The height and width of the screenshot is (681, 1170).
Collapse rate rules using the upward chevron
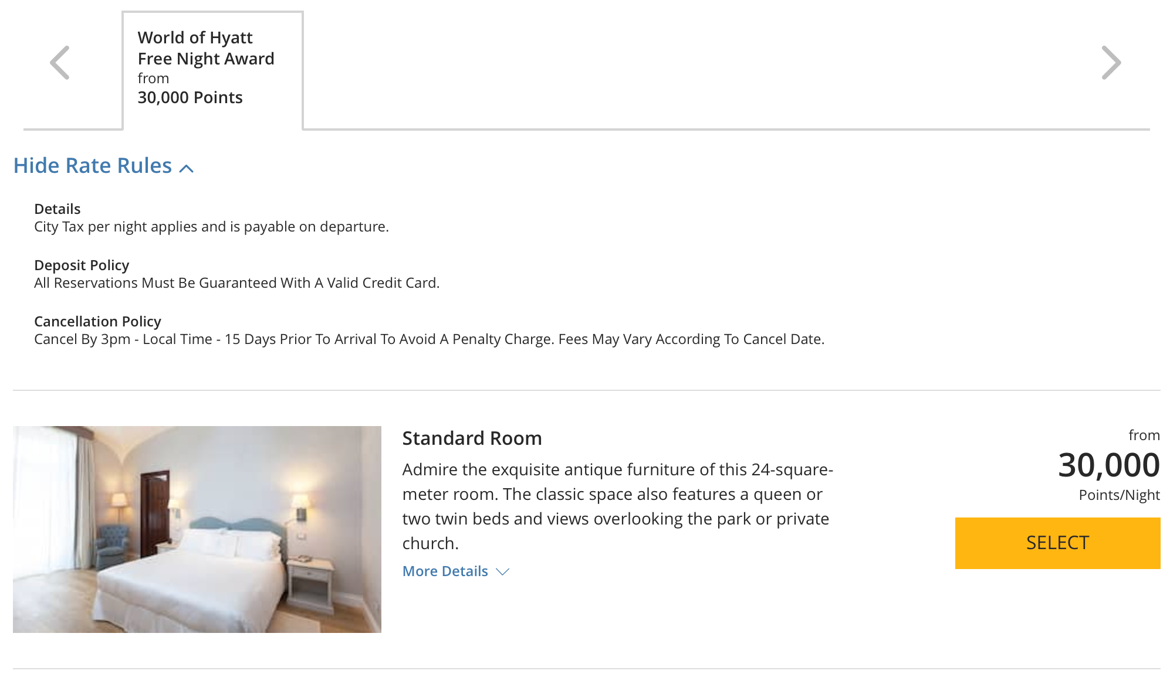point(187,168)
